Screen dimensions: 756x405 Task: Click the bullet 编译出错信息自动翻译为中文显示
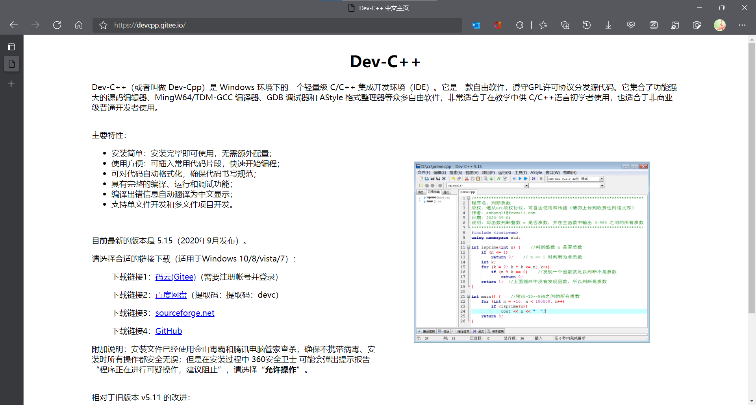pyautogui.click(x=172, y=194)
